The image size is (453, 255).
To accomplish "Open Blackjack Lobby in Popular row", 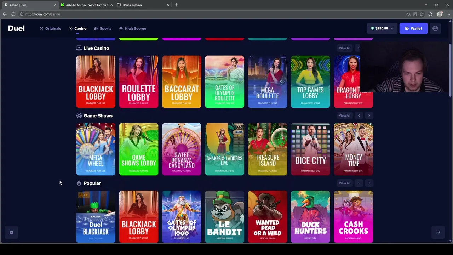I will point(139,217).
